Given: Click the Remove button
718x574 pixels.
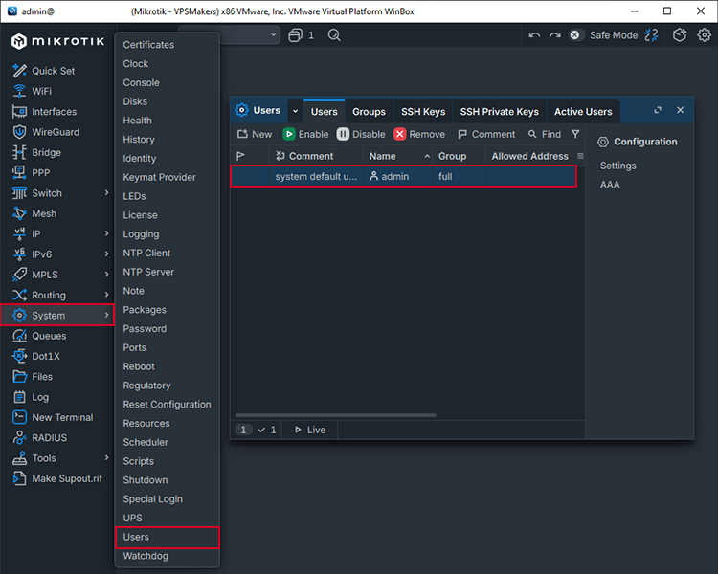Looking at the screenshot, I should (x=419, y=134).
